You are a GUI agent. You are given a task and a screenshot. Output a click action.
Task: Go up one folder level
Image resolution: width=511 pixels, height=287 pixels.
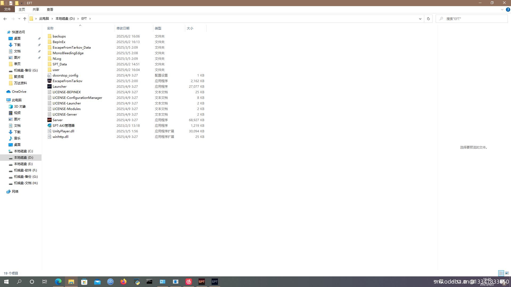click(25, 19)
